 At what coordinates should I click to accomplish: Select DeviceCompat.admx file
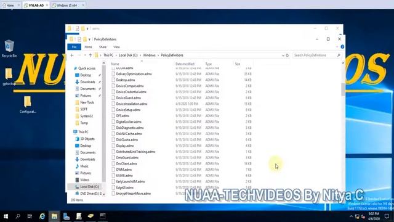pyautogui.click(x=130, y=86)
